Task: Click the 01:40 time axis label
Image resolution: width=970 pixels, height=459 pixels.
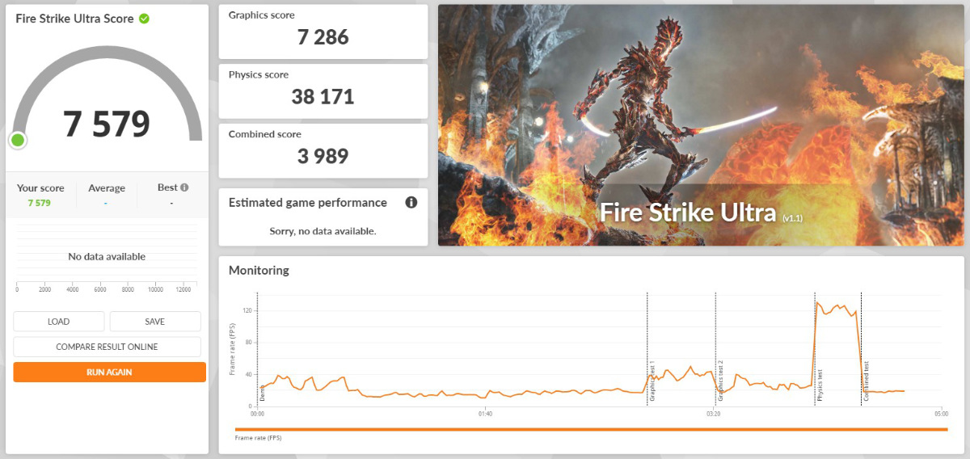Action: point(485,414)
